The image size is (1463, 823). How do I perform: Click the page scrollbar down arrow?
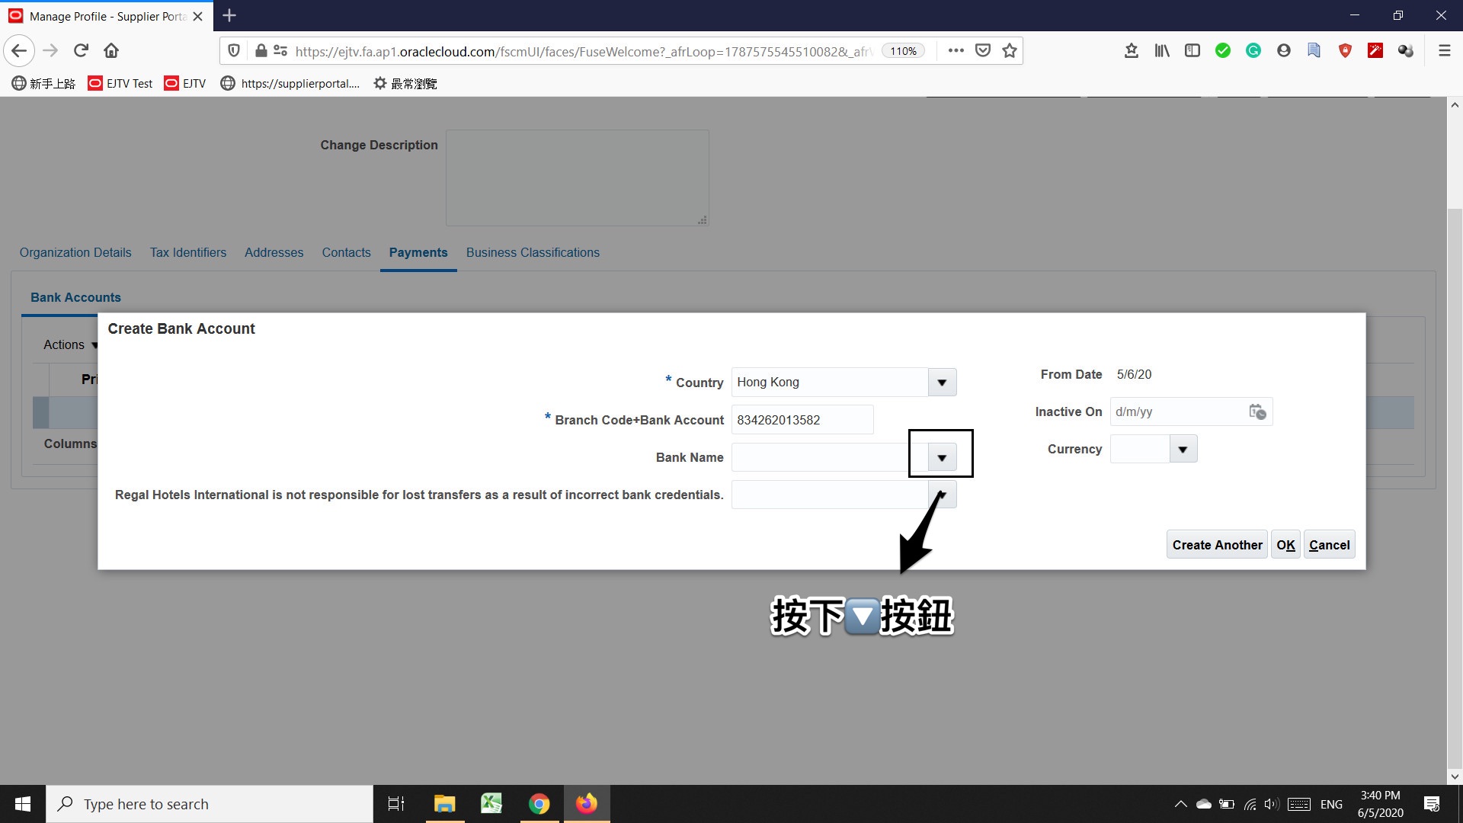[x=1455, y=777]
